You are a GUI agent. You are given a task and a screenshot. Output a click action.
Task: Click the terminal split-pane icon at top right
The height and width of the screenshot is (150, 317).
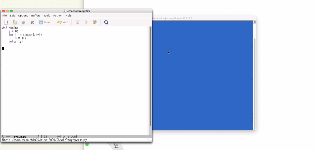pyautogui.click(x=255, y=22)
